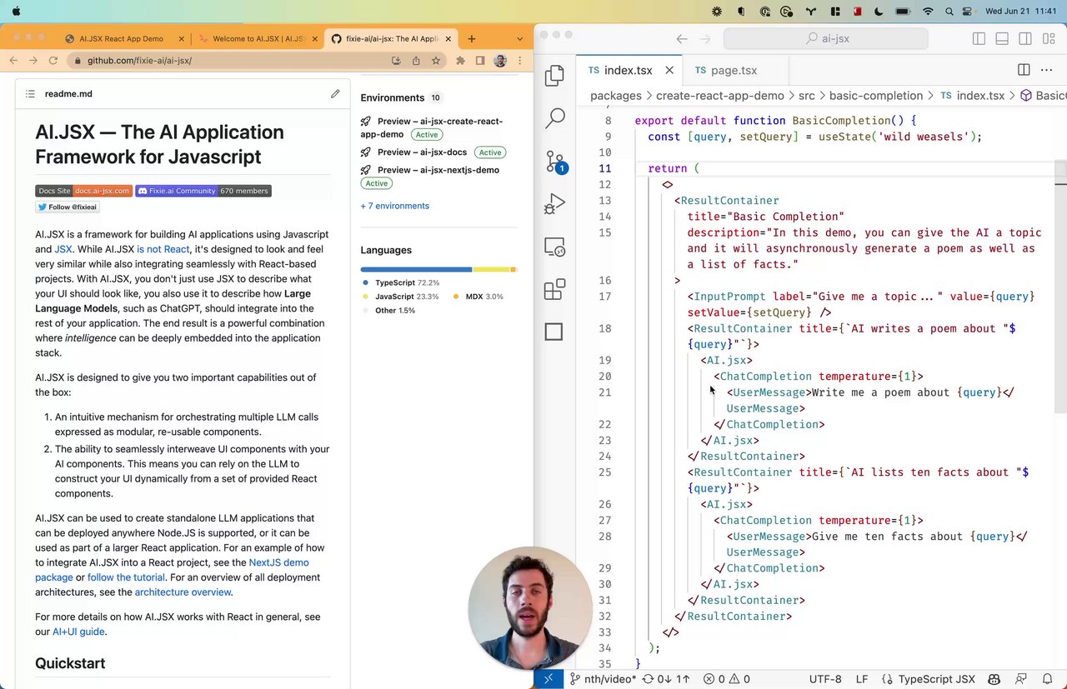Click the 'Follow @fixieai' Twitter badge
Screen dimensions: 1067x689
(67, 207)
